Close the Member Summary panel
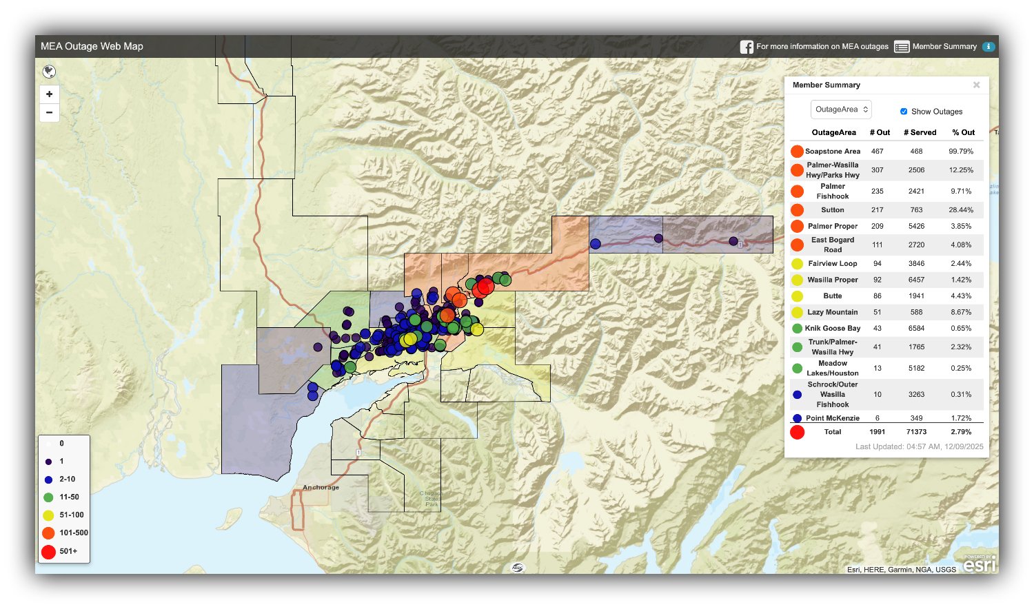Image resolution: width=1034 pixels, height=609 pixels. coord(976,85)
